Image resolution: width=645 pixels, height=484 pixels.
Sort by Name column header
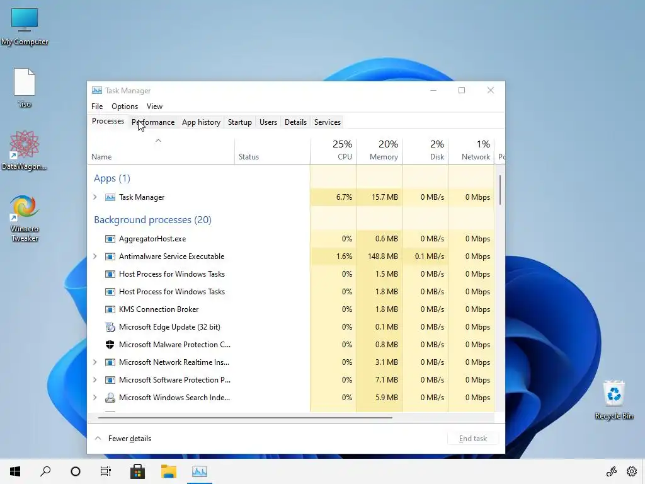[161, 151]
